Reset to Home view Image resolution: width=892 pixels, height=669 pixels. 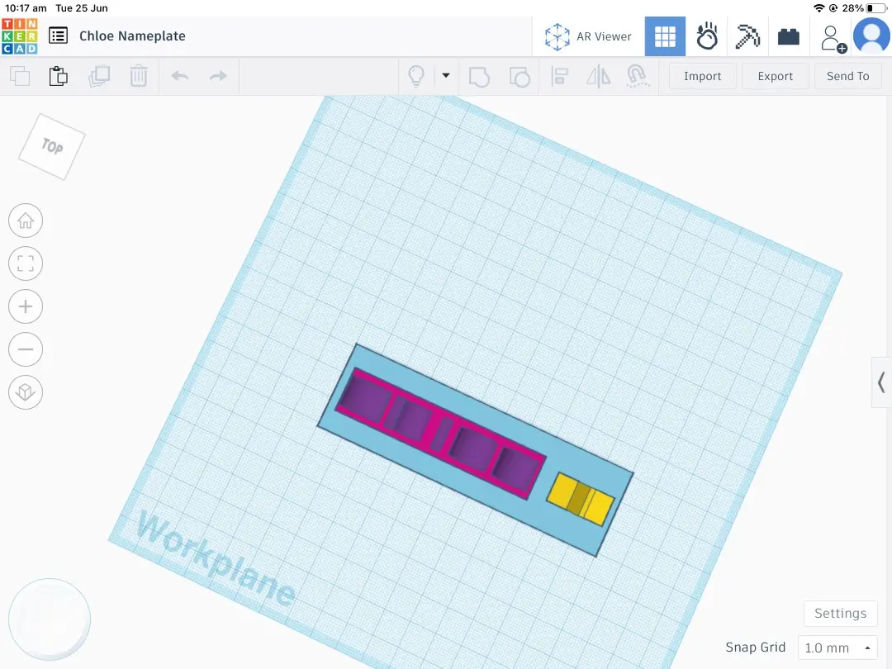(x=26, y=221)
